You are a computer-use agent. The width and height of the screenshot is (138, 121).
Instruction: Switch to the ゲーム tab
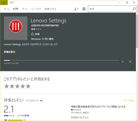[25, 9]
